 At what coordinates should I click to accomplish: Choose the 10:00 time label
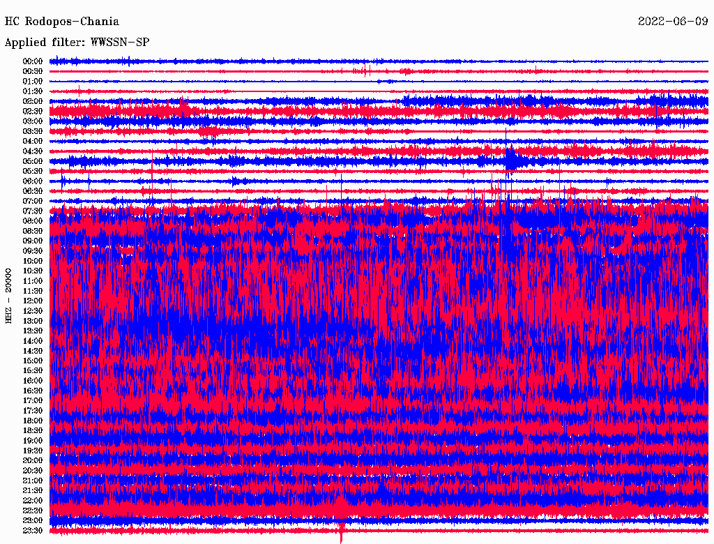coord(33,261)
